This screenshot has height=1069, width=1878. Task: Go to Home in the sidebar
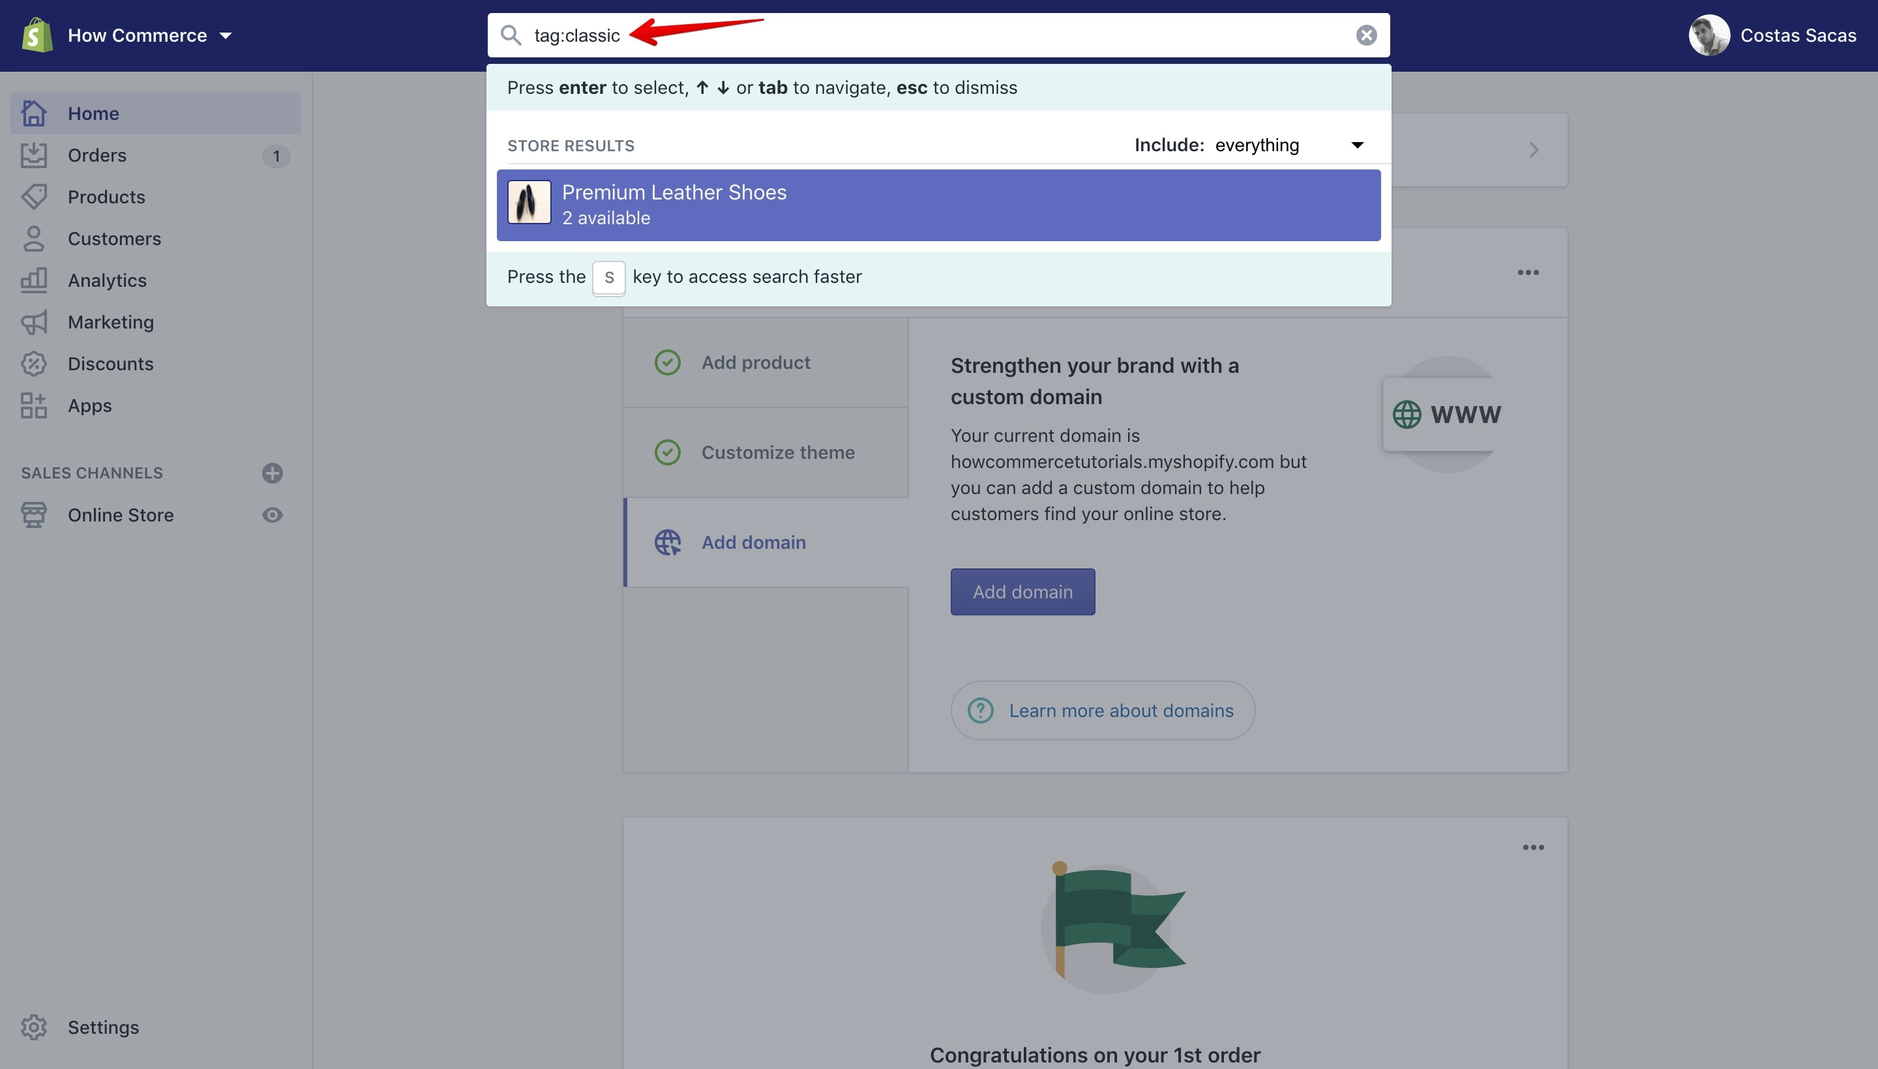click(156, 113)
